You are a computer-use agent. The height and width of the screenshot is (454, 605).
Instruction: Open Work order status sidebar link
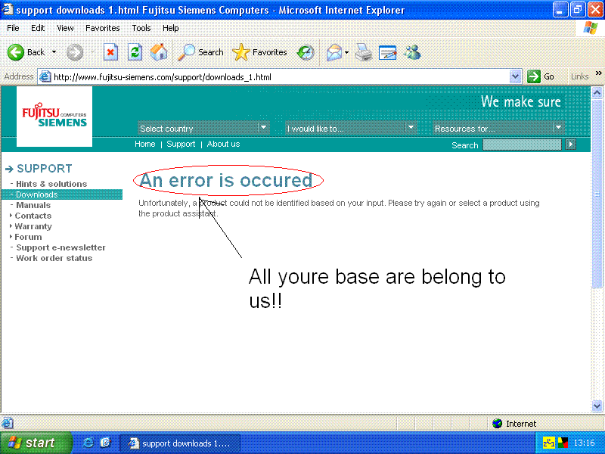(54, 258)
